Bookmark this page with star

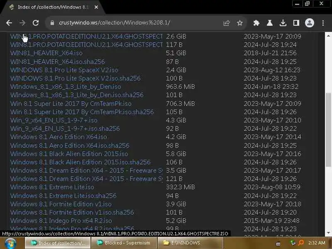point(240,23)
